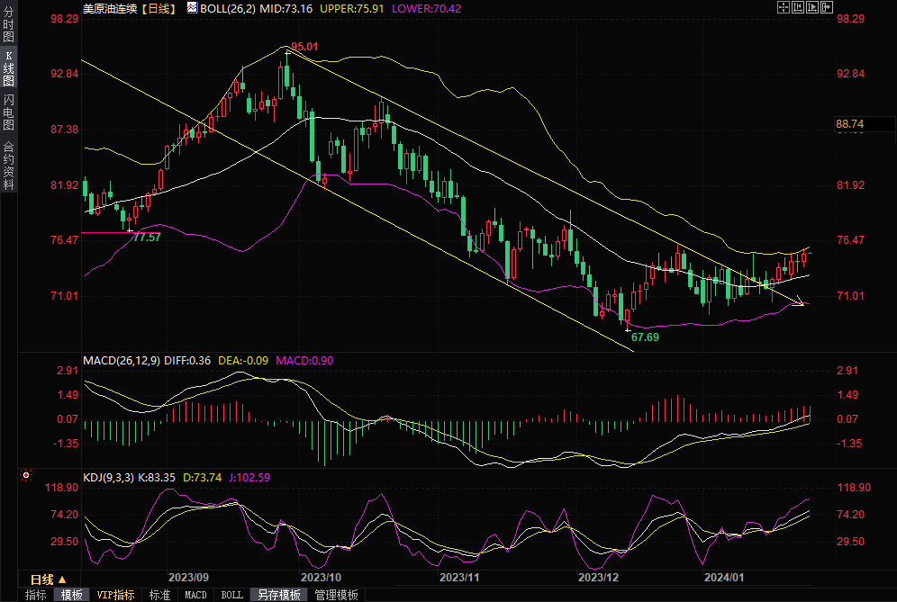Toggle the 指标 tab at bottom
897x602 pixels.
pos(35,595)
